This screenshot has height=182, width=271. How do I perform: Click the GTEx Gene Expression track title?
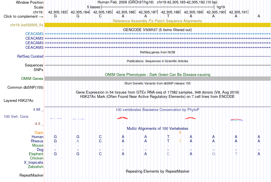pos(157,92)
